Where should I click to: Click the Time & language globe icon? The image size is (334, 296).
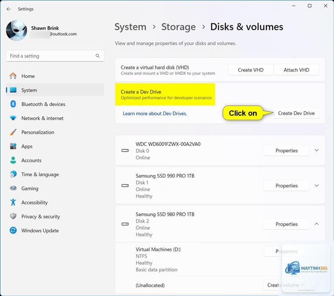(13, 174)
